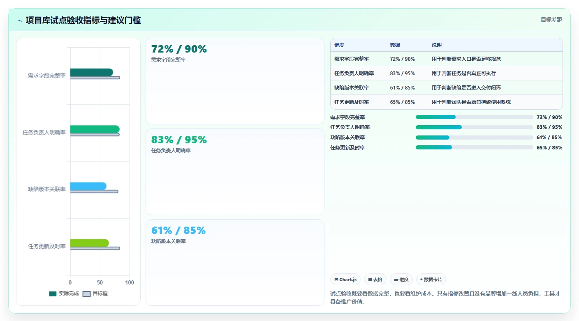Click the 需求字段完整率 chart axis label

(46, 76)
